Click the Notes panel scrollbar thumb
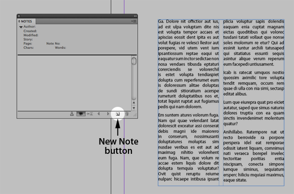This screenshot has height=194, width=294. coord(134,61)
